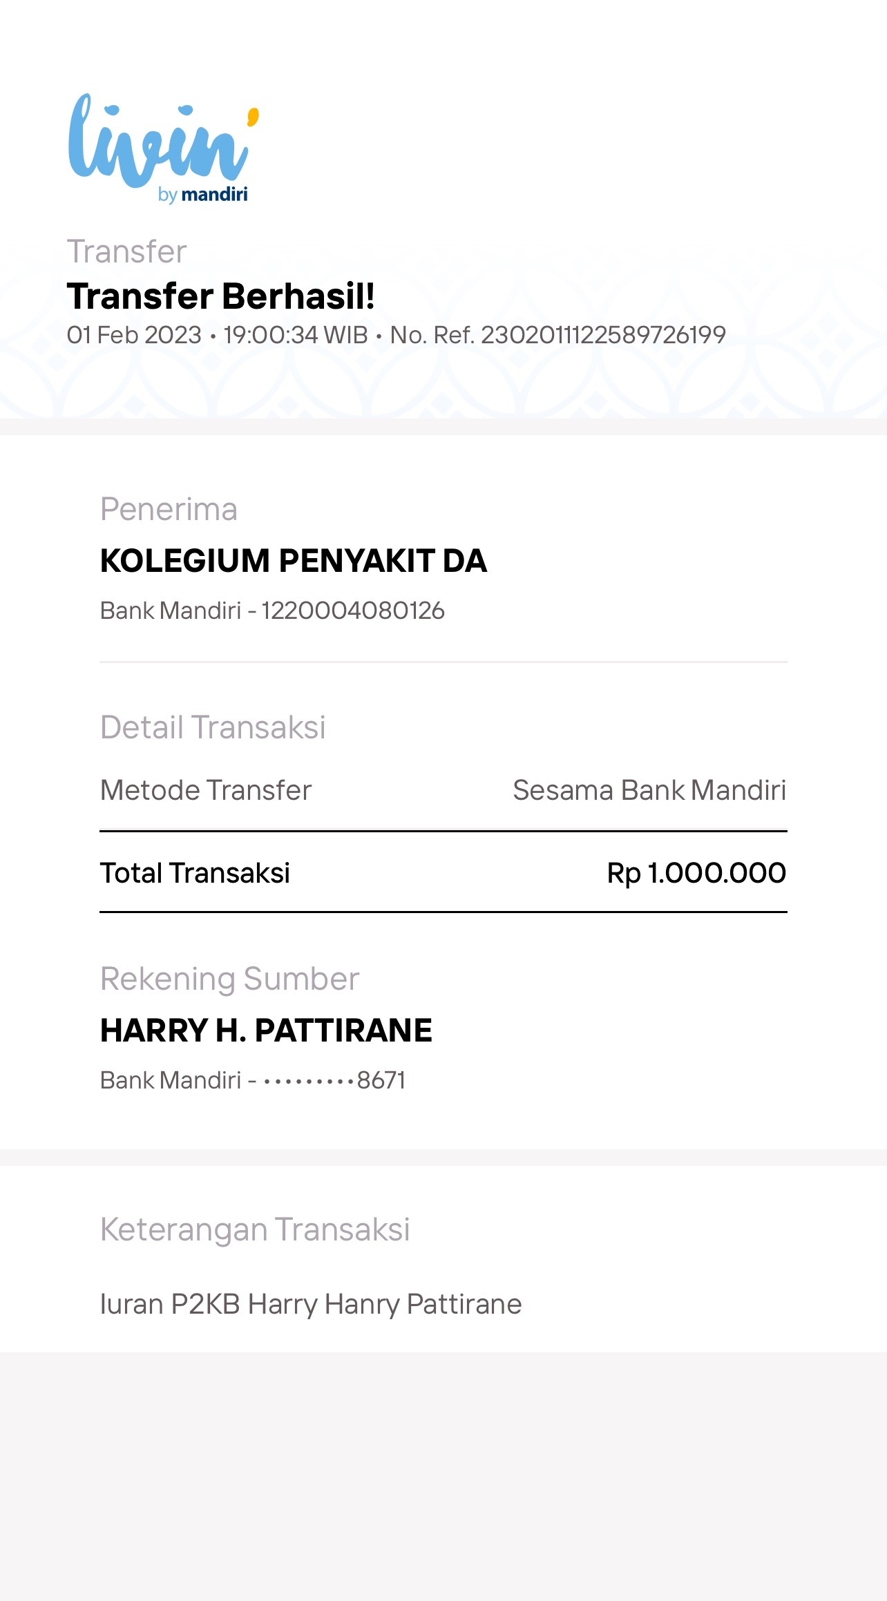887x1601 pixels.
Task: Click the timestamp 19:00:34 WIB
Action: tap(295, 336)
